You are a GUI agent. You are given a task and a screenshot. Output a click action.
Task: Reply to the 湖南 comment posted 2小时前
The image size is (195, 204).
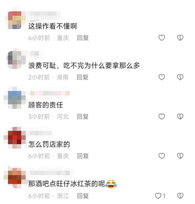(x=82, y=77)
